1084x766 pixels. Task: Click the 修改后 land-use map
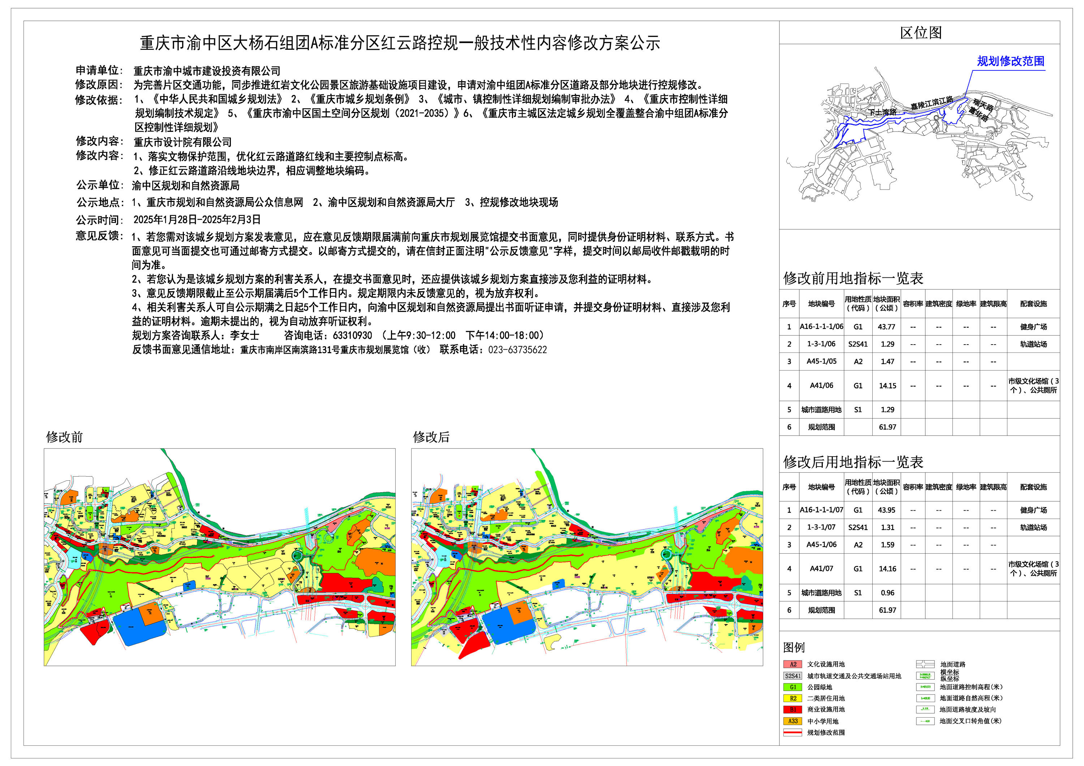(x=587, y=557)
